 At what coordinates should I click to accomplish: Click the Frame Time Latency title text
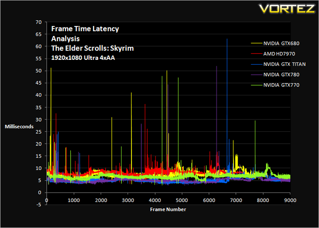[x=85, y=29]
